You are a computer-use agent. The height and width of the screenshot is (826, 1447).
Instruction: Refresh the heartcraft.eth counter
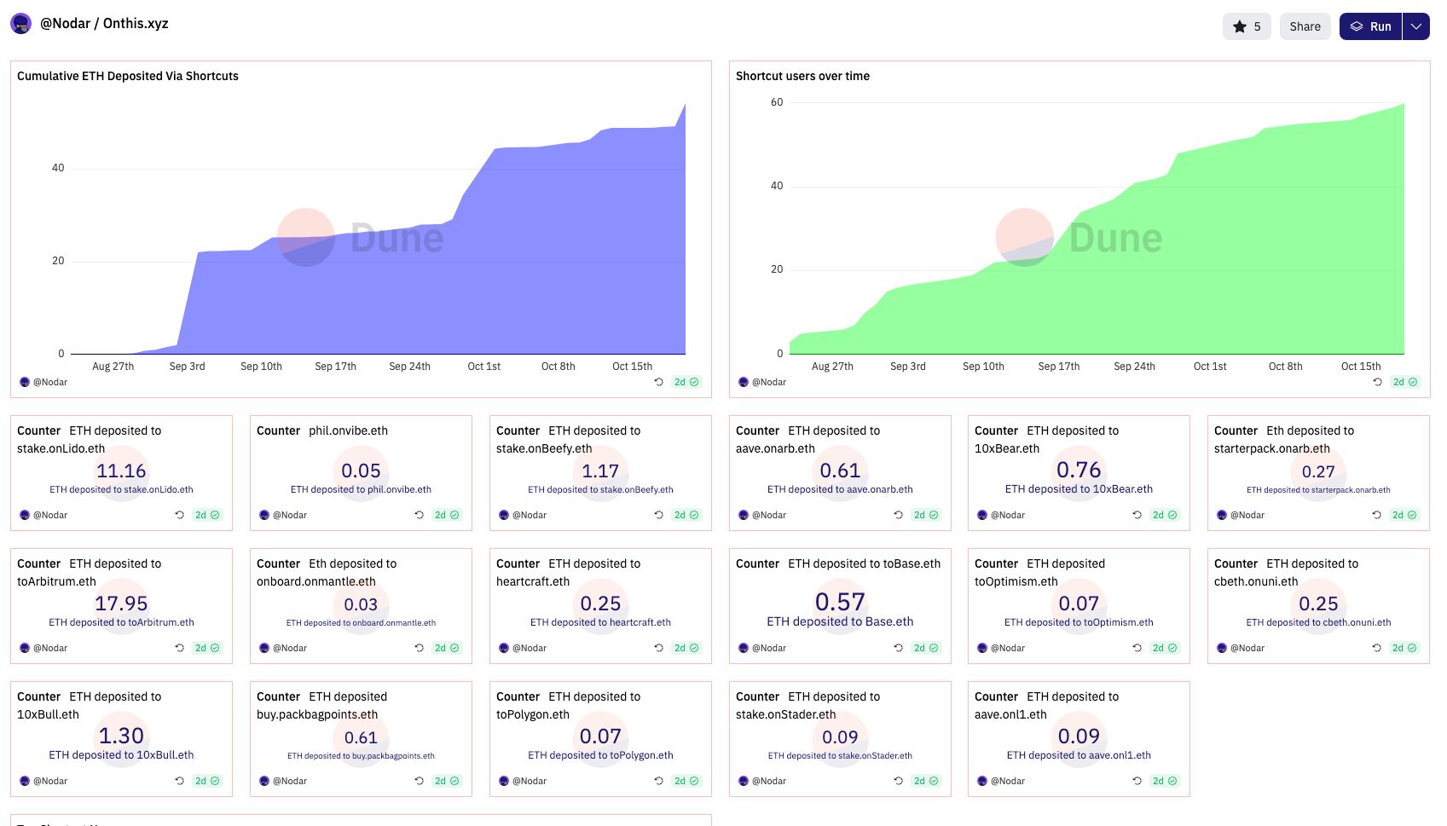658,648
